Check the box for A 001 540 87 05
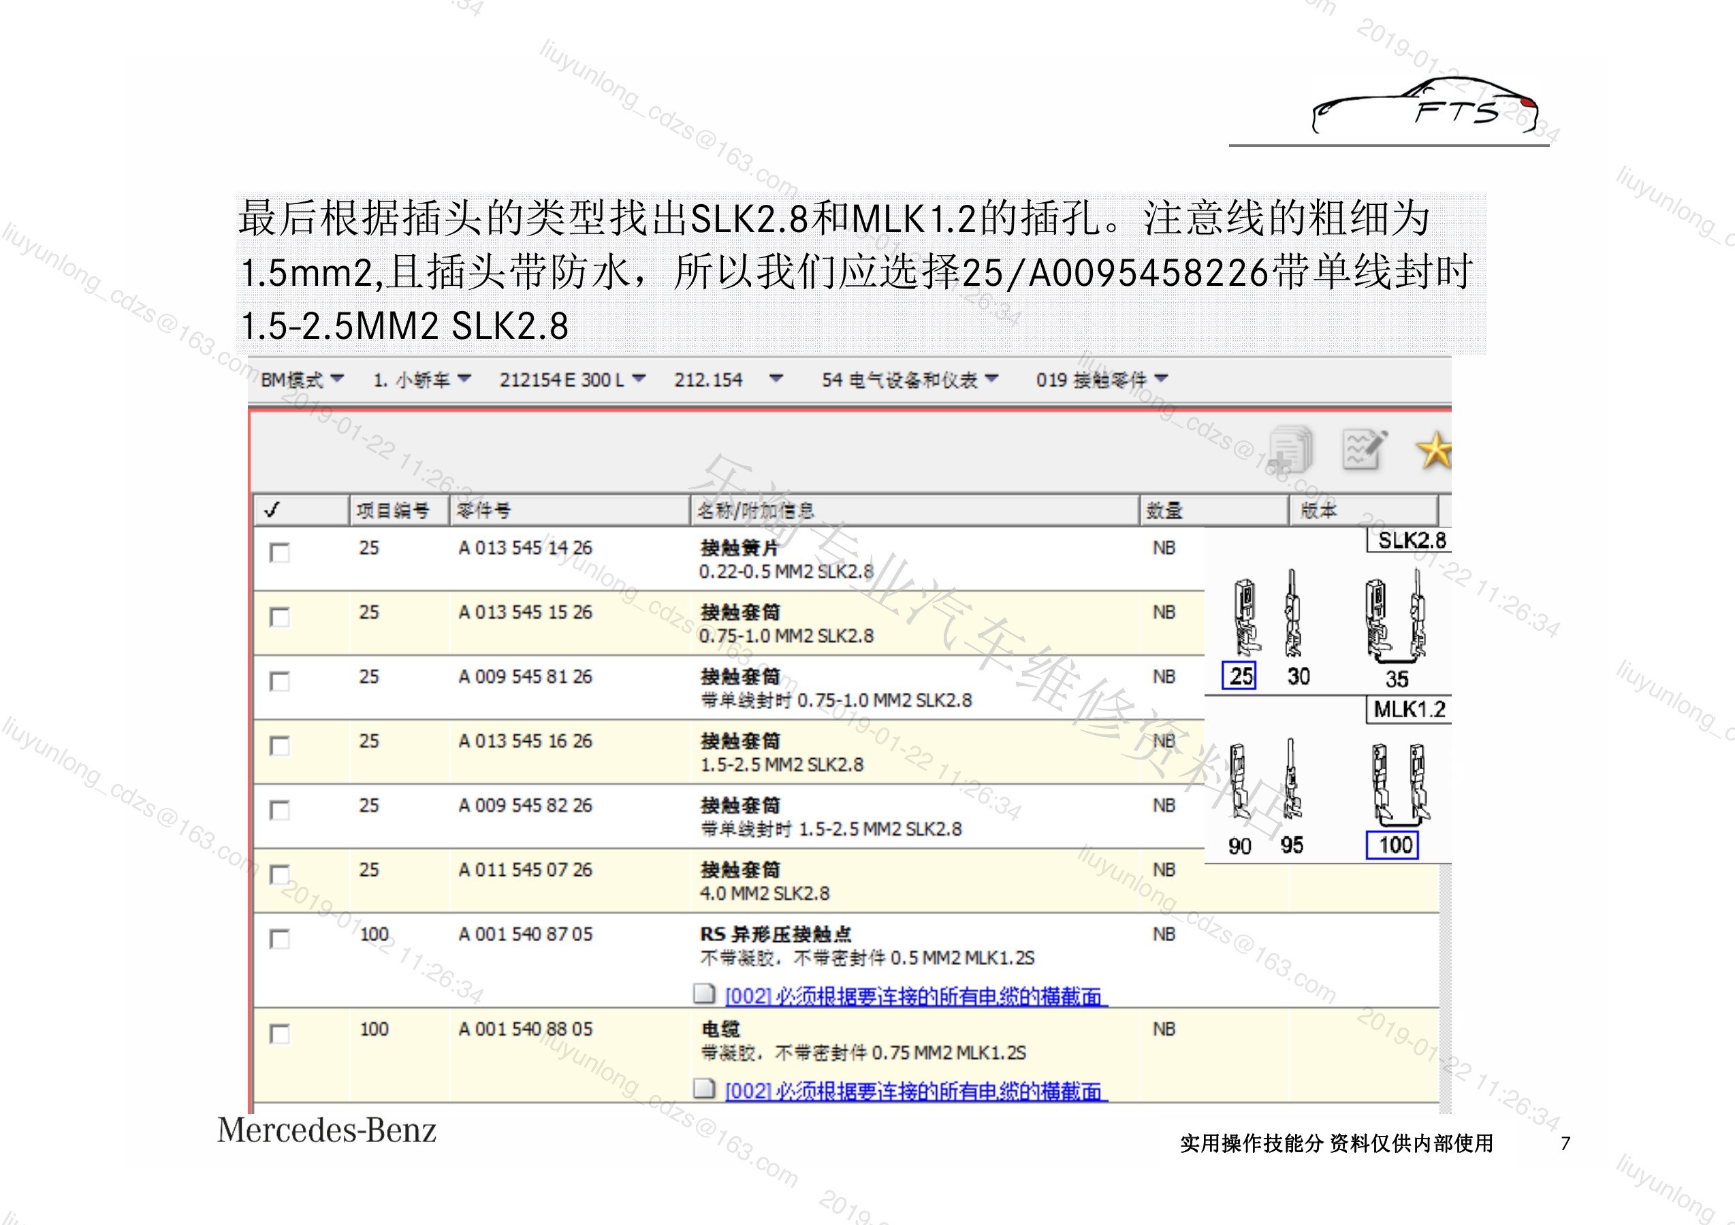 (280, 938)
